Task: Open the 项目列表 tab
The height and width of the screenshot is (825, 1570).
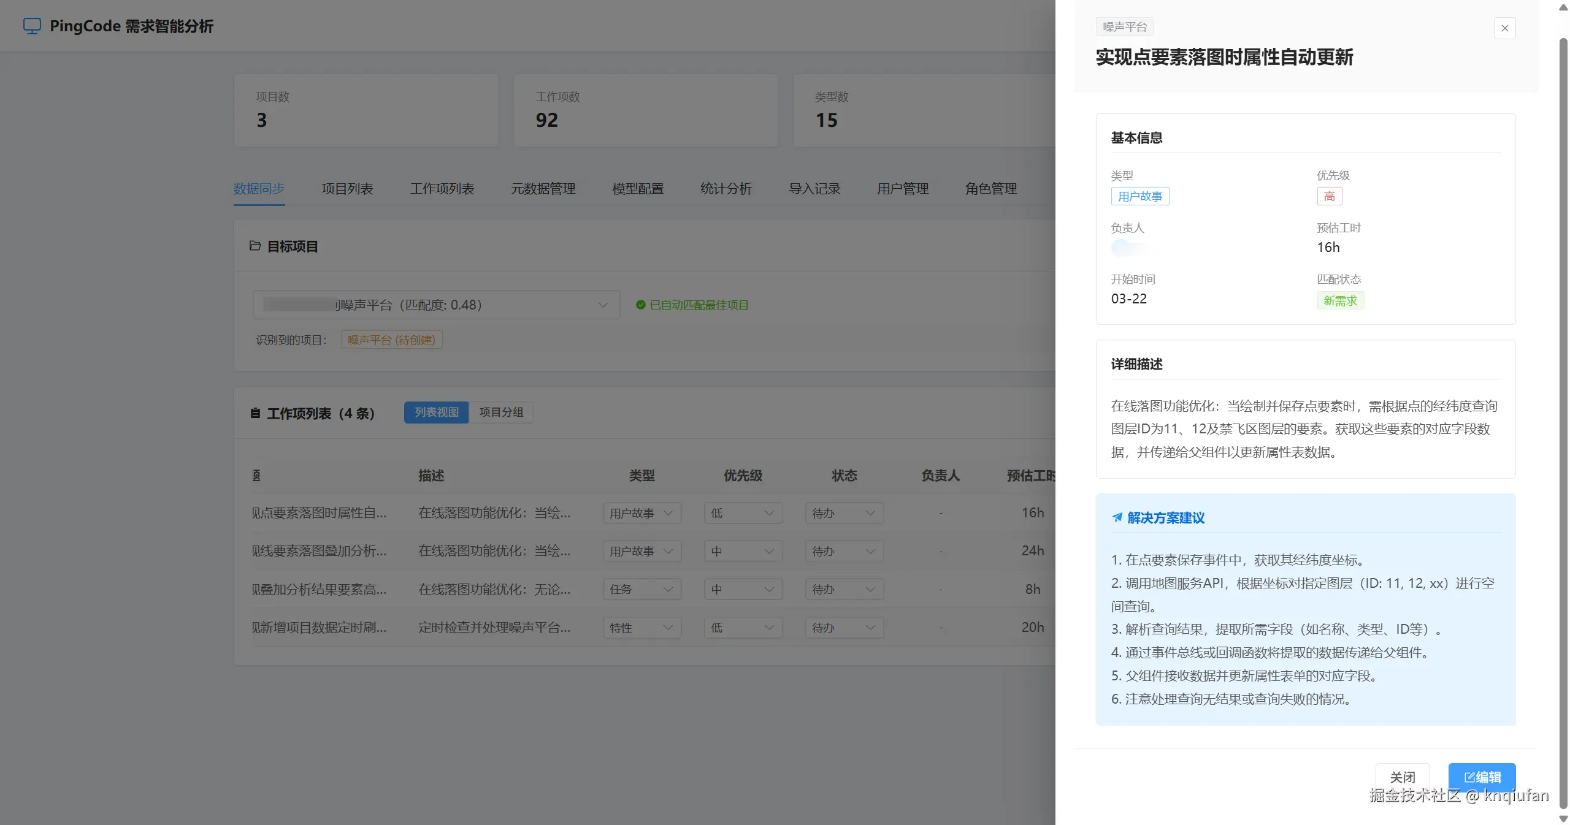Action: (x=347, y=189)
